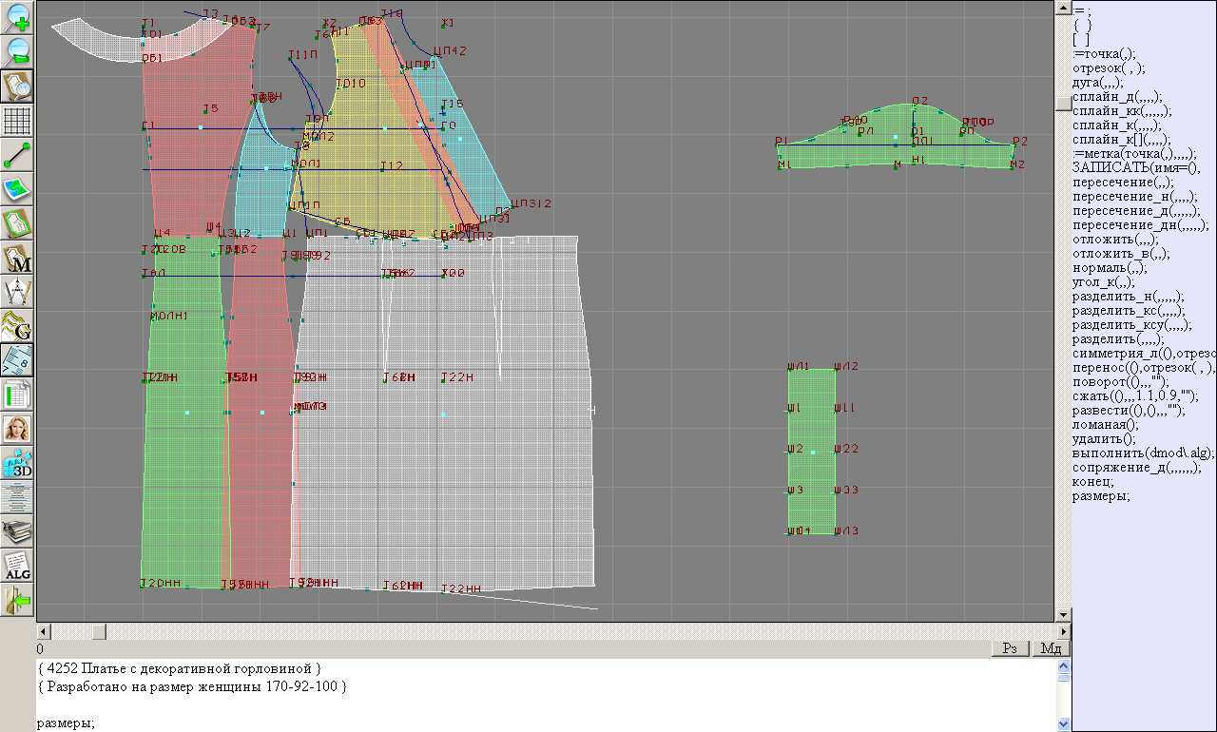Click the woman's portrait icon
Image resolution: width=1217 pixels, height=732 pixels.
click(x=18, y=430)
